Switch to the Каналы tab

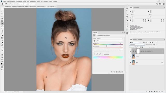(x=135, y=39)
